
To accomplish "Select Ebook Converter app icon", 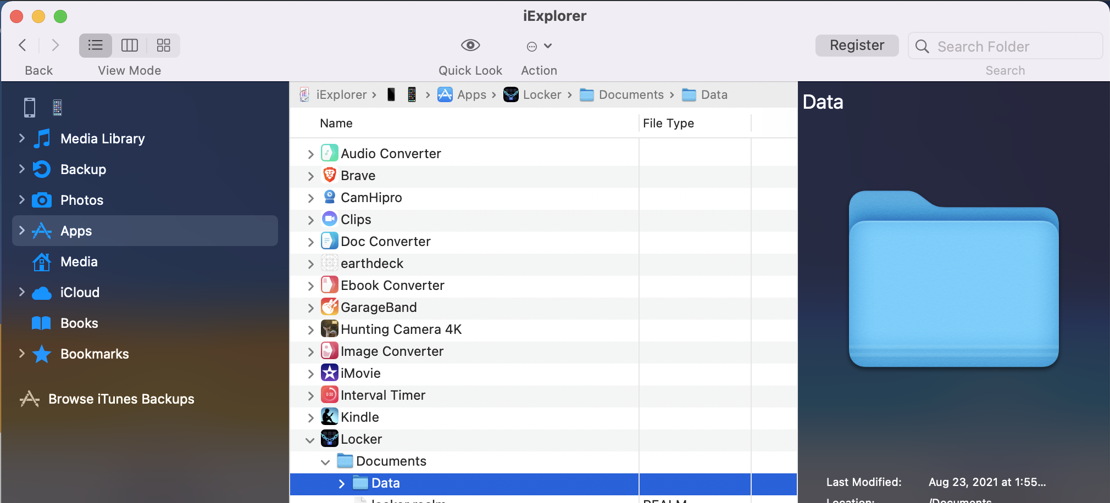I will (330, 285).
